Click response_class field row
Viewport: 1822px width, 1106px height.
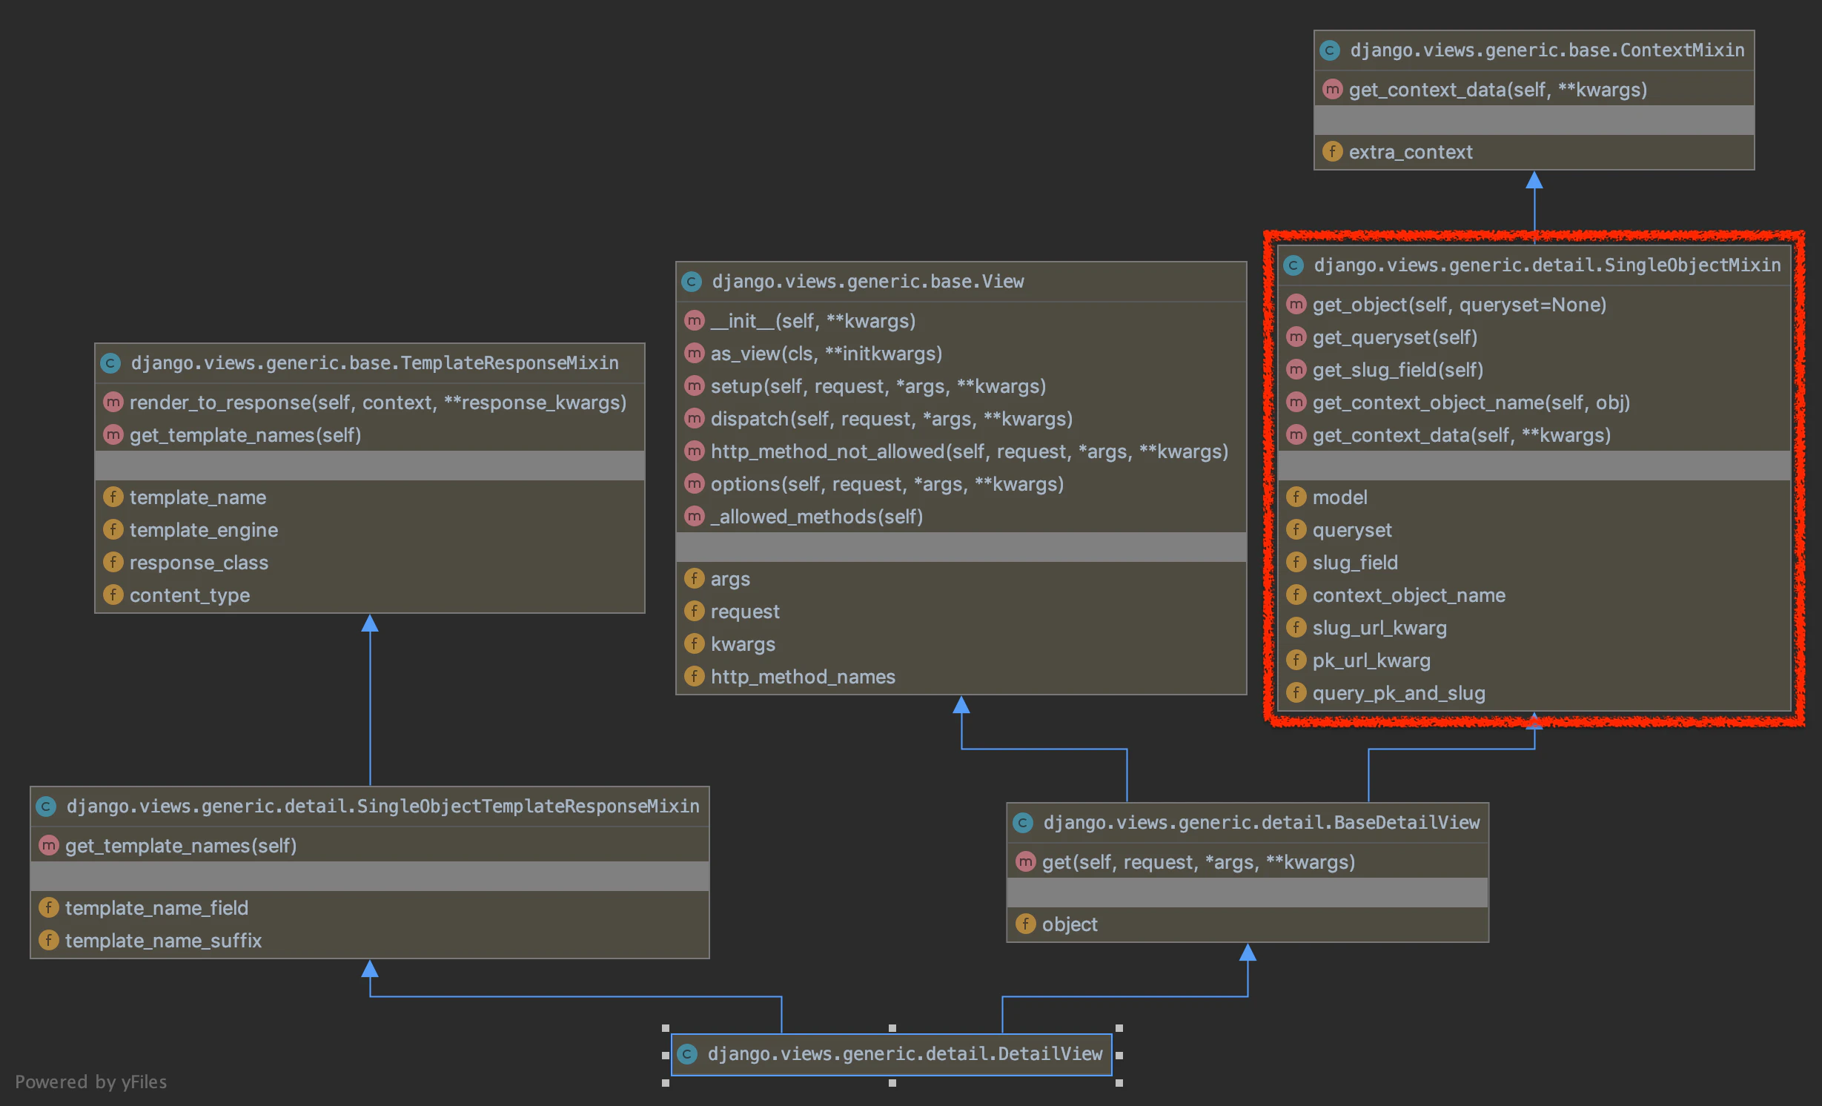(369, 563)
